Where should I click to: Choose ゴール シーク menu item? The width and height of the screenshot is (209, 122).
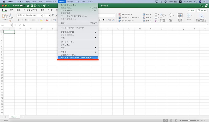click(x=78, y=42)
